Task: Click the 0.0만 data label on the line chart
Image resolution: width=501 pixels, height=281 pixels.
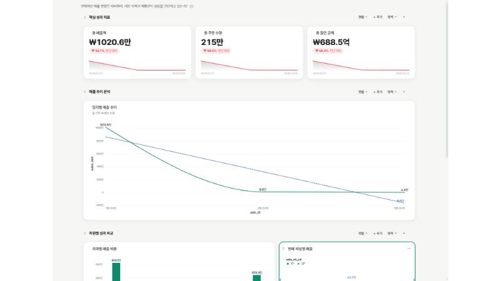Action: (262, 189)
